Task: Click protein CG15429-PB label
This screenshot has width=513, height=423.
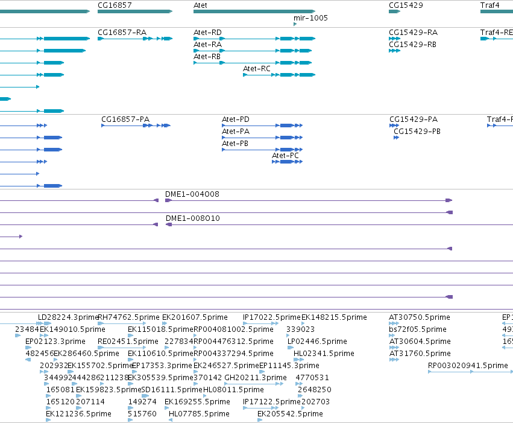Action: click(417, 132)
